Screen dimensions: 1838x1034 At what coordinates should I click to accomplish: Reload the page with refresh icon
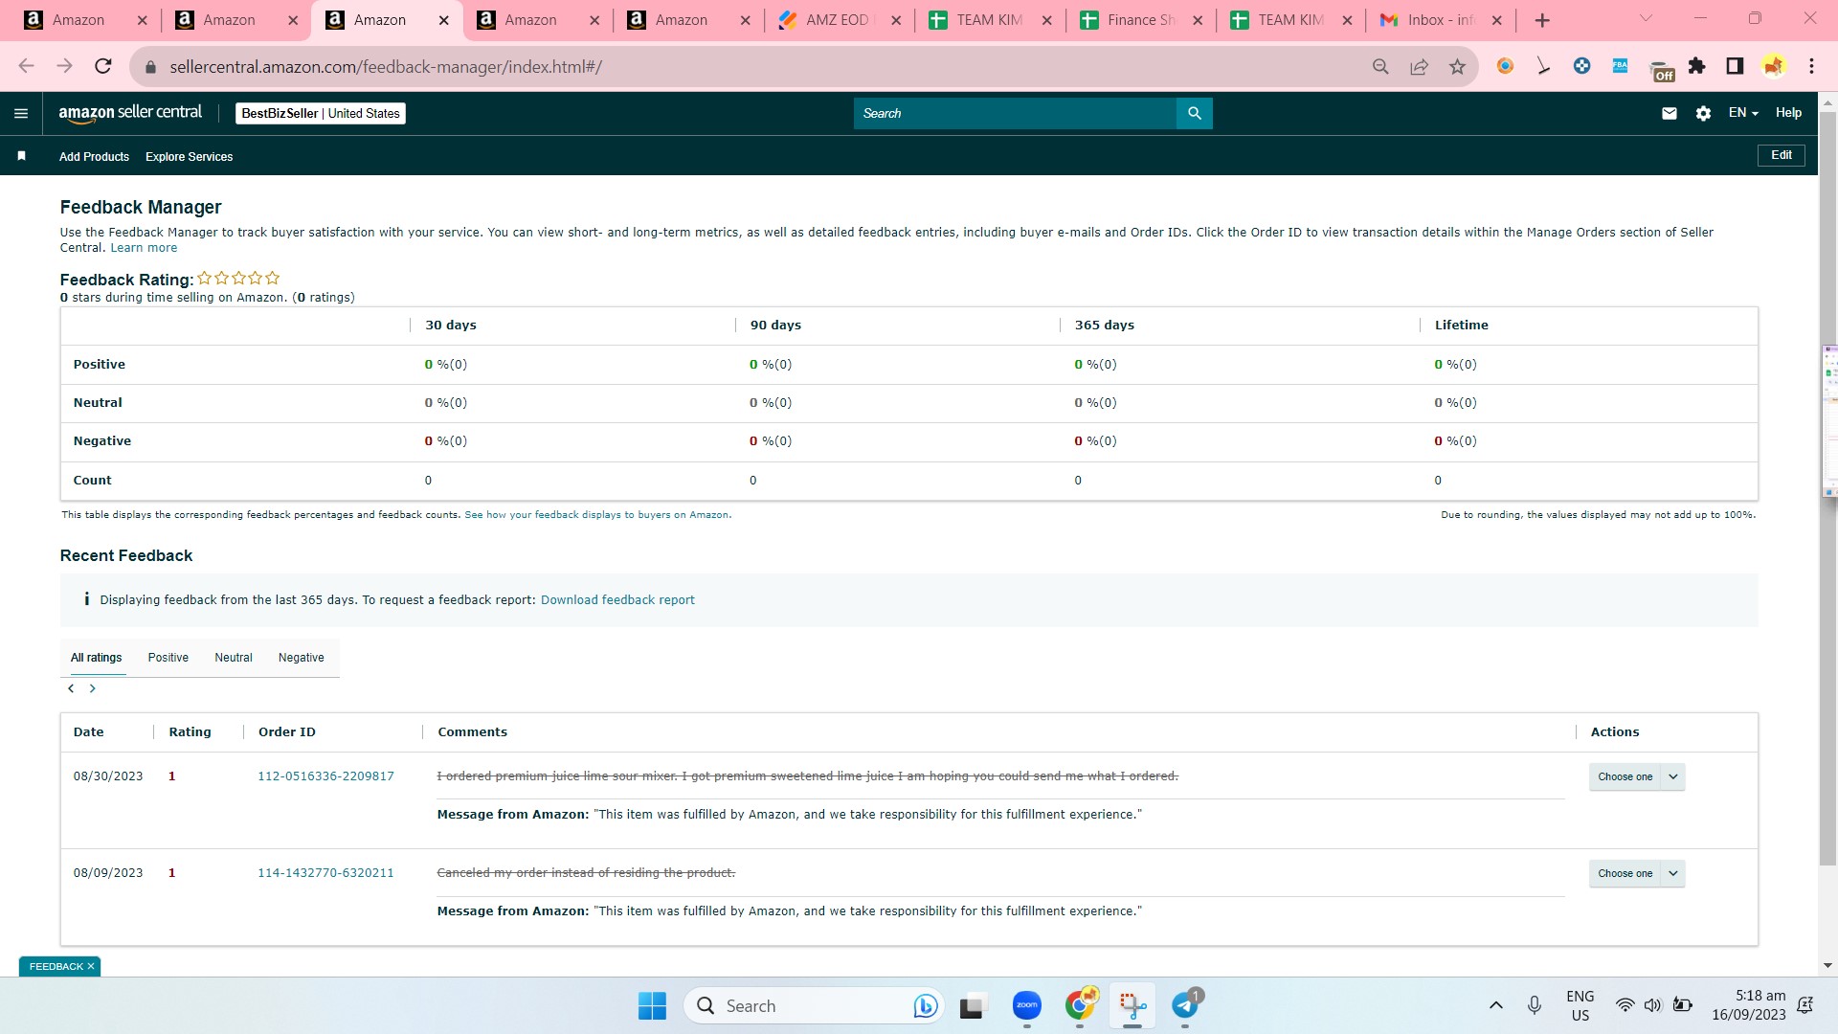pos(103,66)
